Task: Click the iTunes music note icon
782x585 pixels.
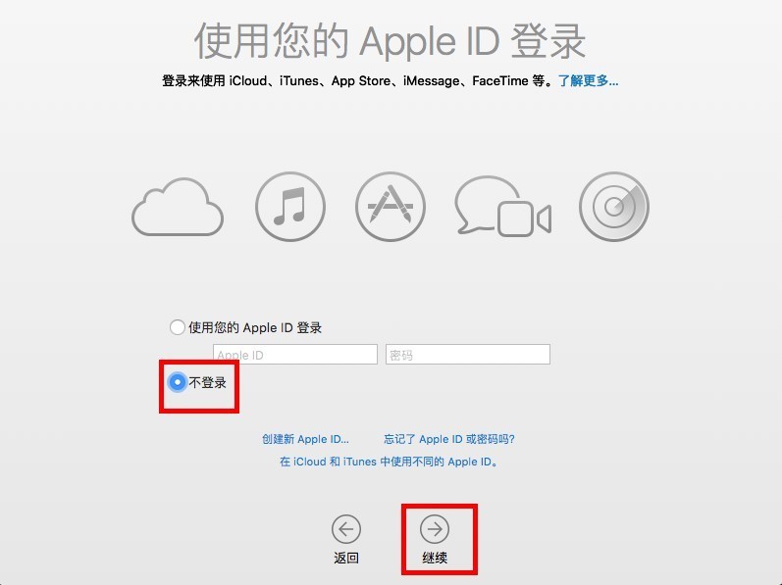Action: (290, 207)
